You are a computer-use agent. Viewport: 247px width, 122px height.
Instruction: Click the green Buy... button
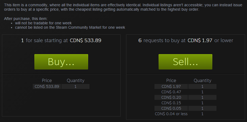pos(61,62)
